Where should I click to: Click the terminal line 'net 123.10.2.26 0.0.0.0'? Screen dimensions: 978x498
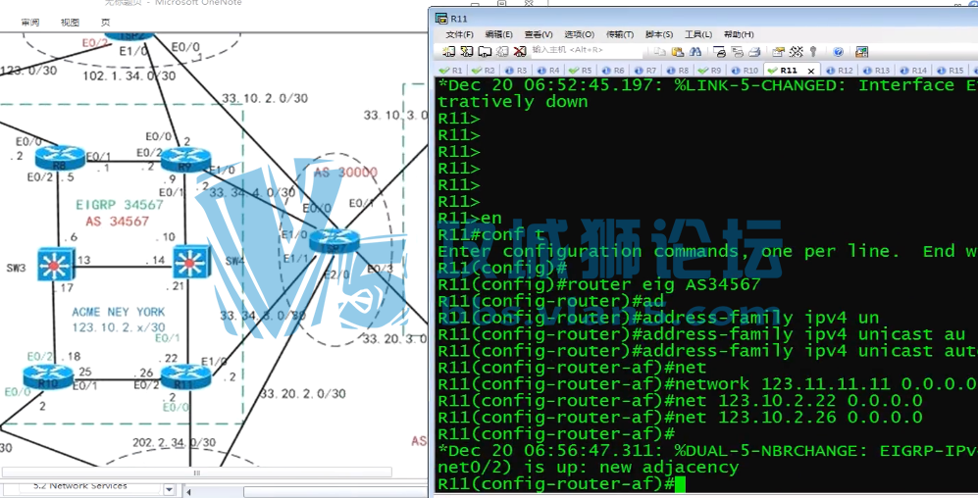(680, 417)
